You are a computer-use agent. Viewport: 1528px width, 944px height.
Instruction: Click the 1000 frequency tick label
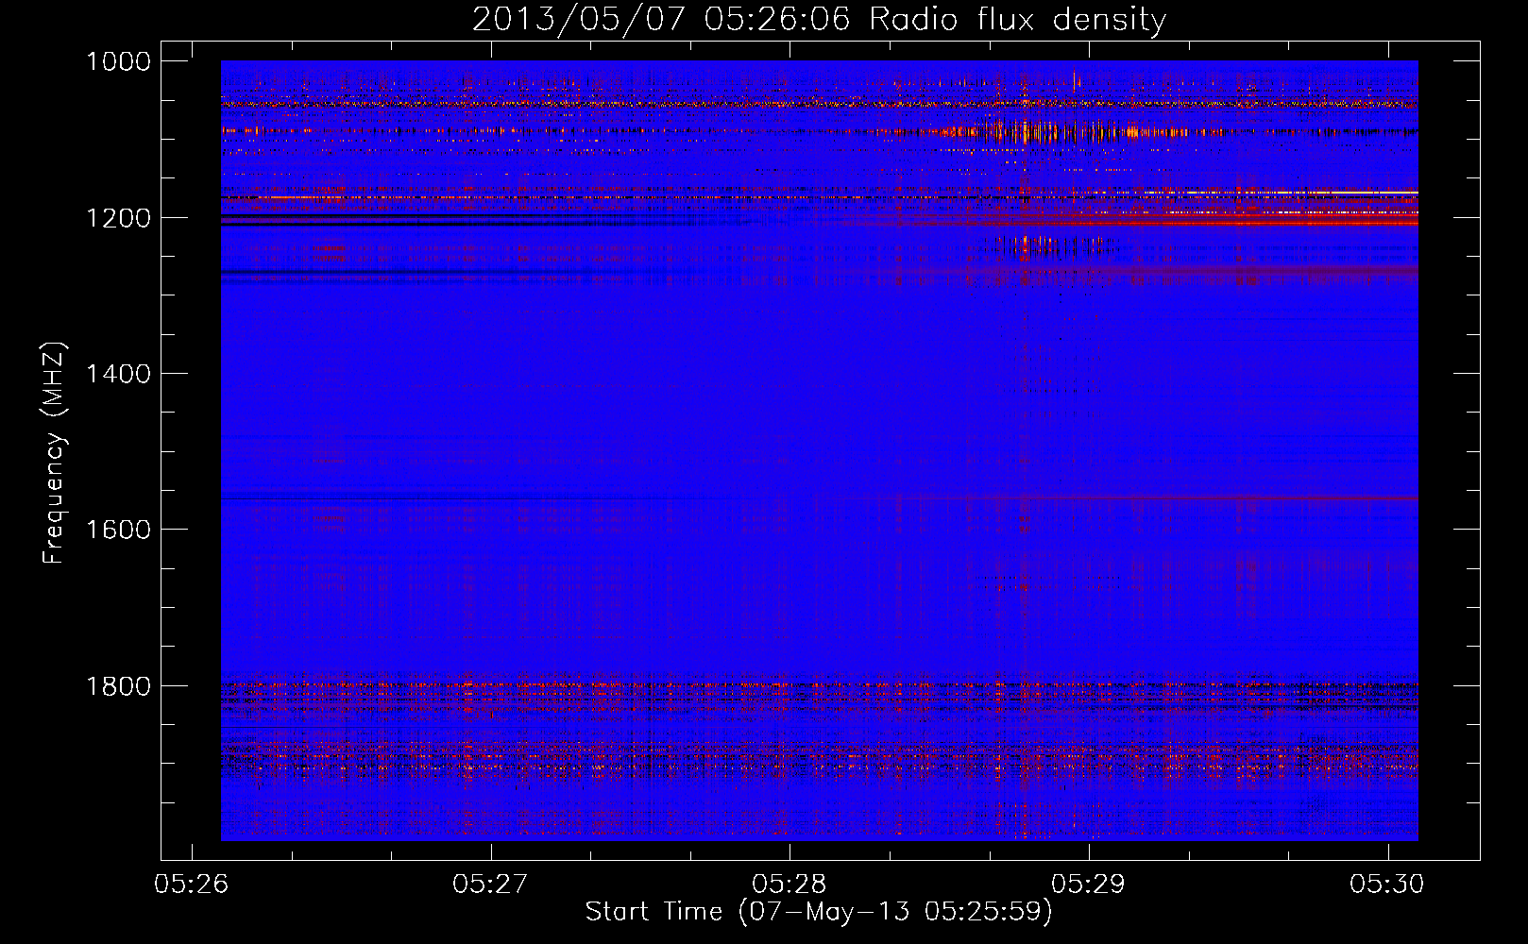click(119, 61)
